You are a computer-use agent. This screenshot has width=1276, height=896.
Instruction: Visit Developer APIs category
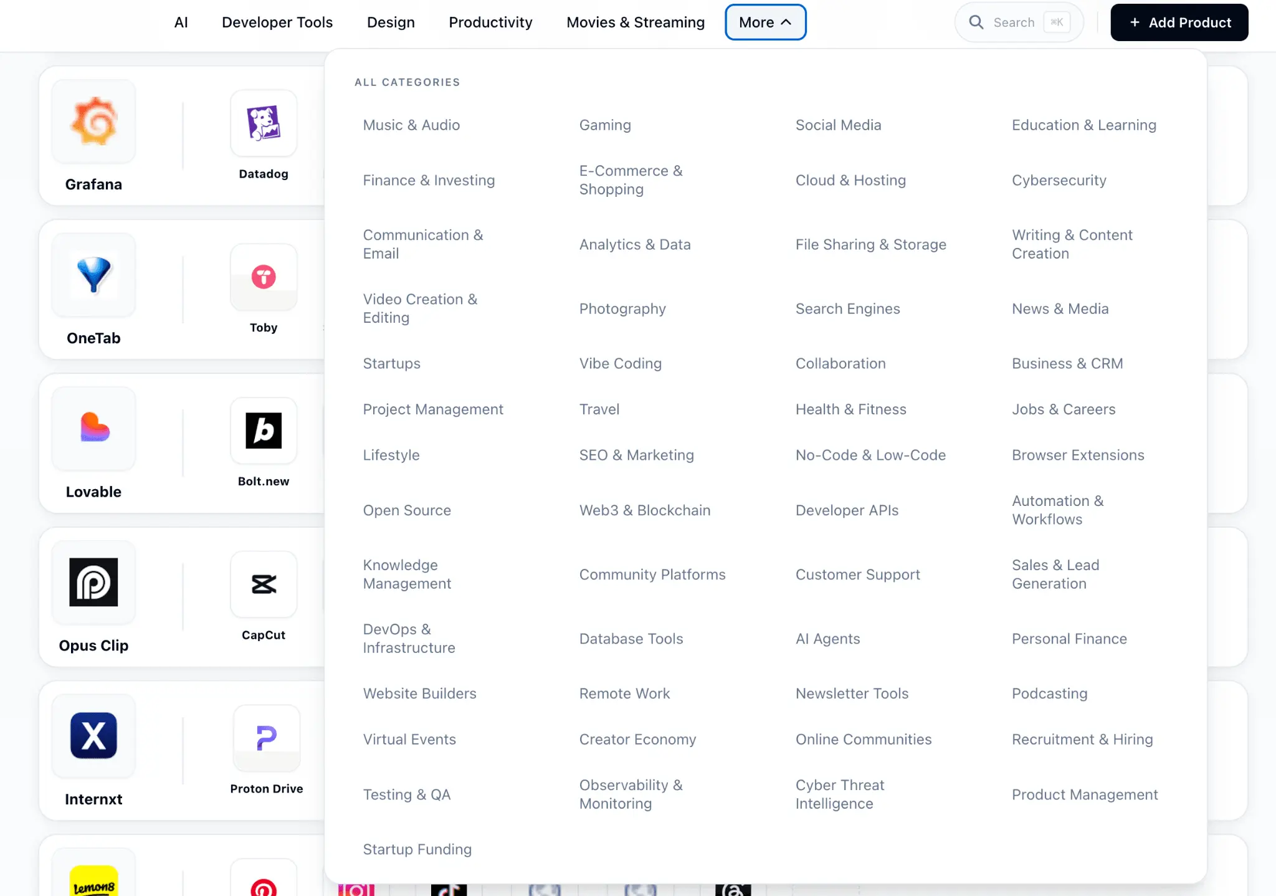tap(847, 510)
